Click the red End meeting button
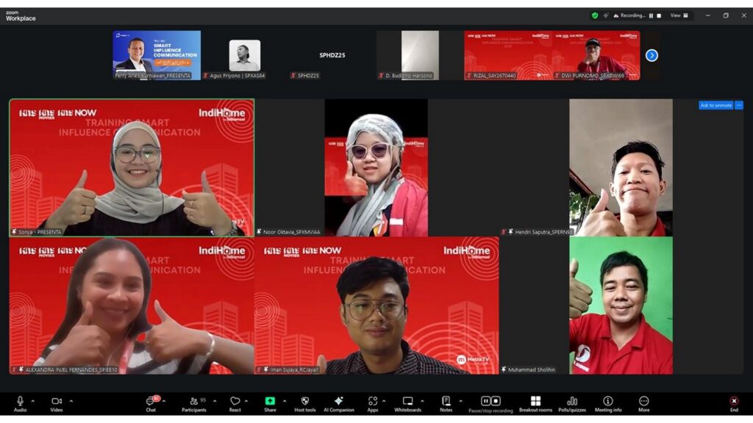The width and height of the screenshot is (753, 423). 734,404
